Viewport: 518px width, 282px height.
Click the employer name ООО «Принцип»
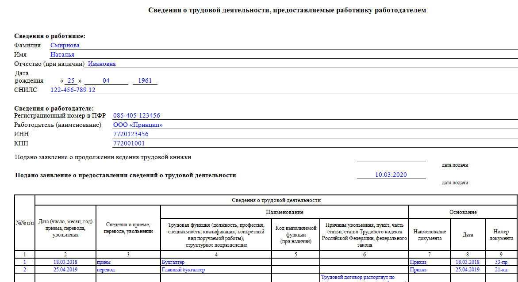tap(138, 125)
